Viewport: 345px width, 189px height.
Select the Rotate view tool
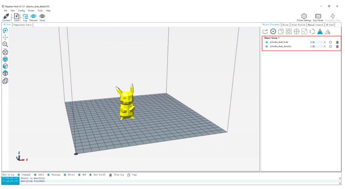(x=5, y=31)
